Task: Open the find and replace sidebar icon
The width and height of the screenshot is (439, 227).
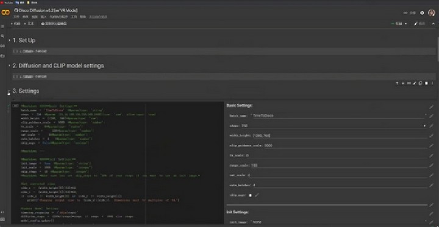Action: click(x=2, y=36)
